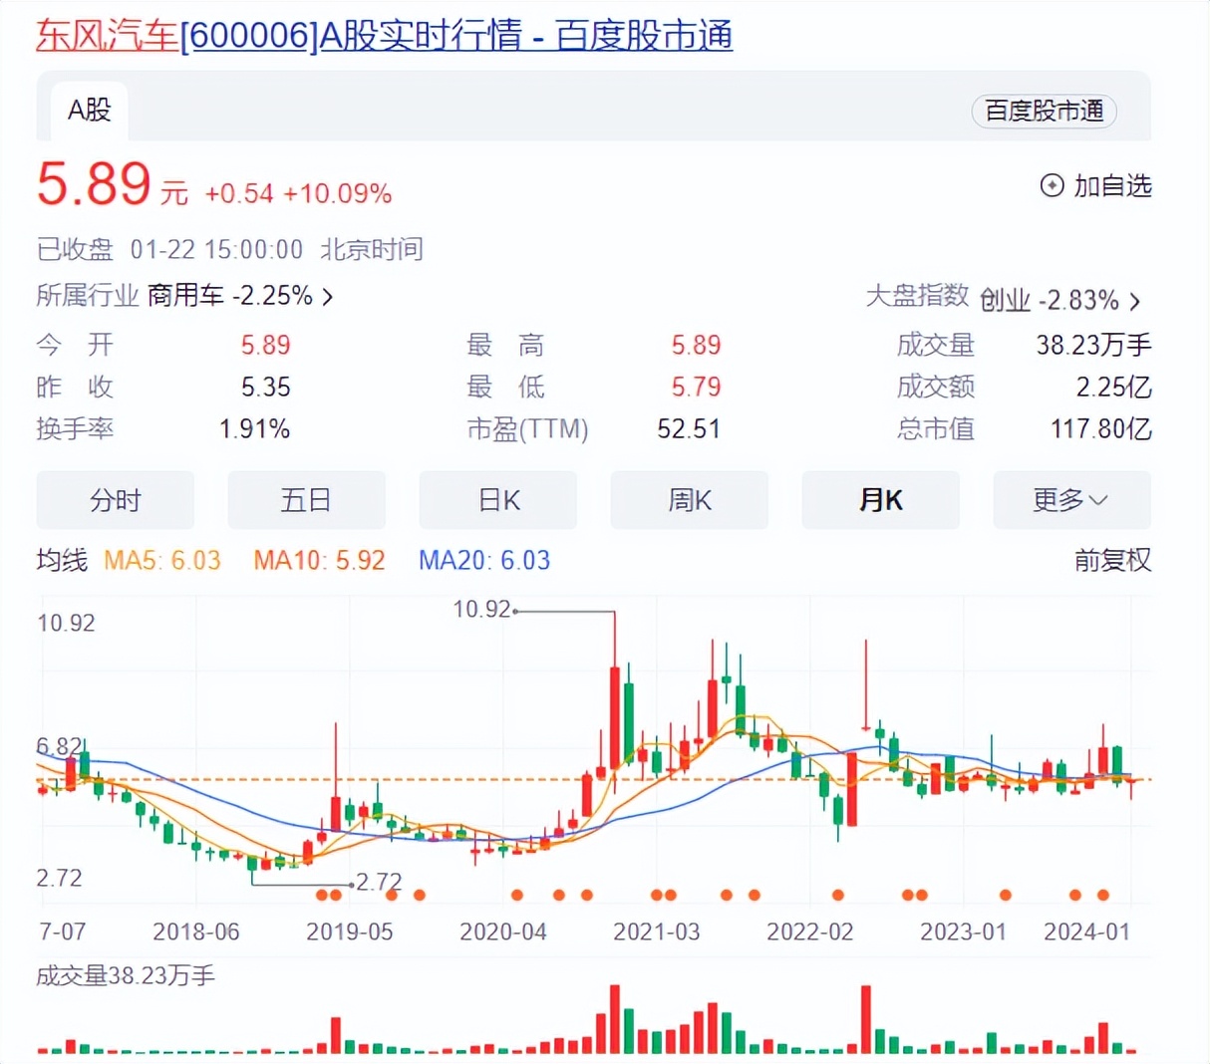Click the orange event dot below 2022-02 candle
This screenshot has width=1210, height=1064.
(x=838, y=895)
